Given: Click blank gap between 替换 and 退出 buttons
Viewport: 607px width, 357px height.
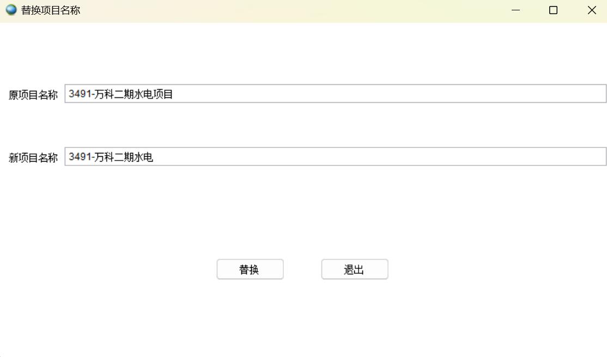Looking at the screenshot, I should 302,269.
